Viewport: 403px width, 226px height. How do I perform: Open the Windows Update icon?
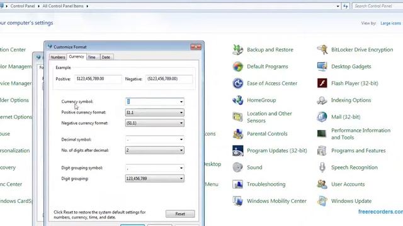click(x=322, y=201)
